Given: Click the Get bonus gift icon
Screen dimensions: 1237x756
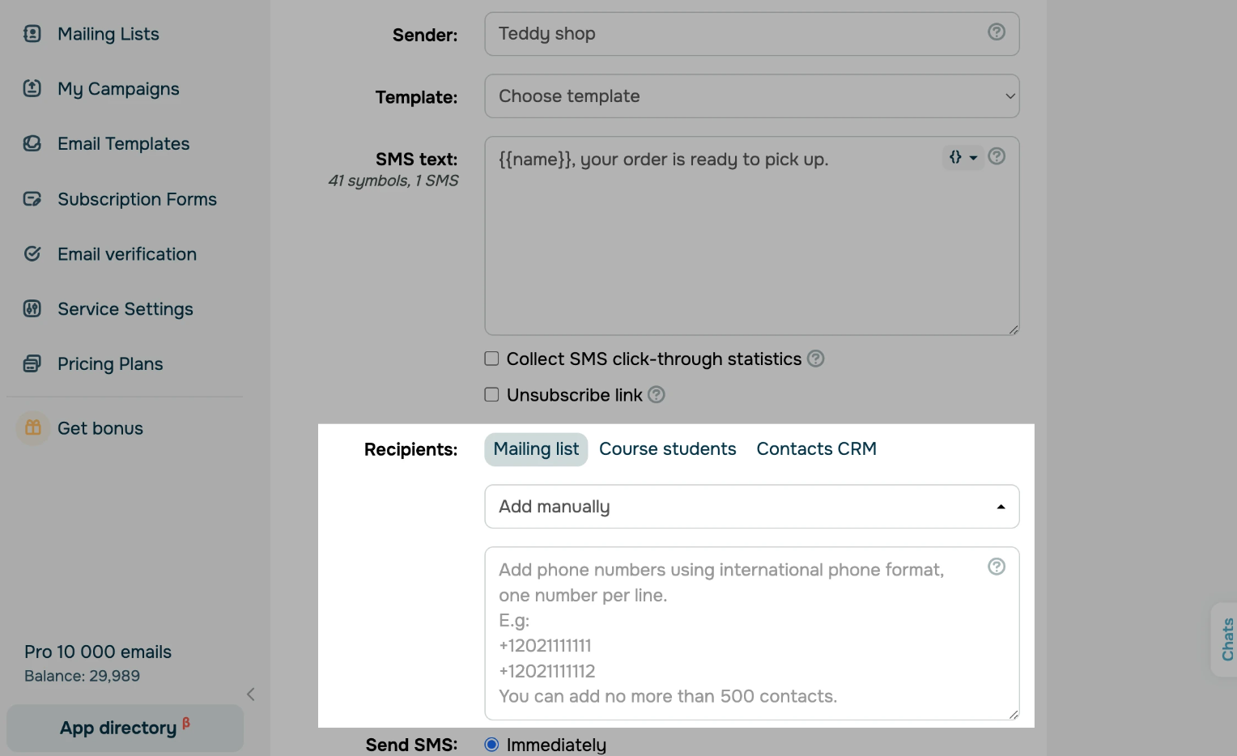Looking at the screenshot, I should 33,428.
